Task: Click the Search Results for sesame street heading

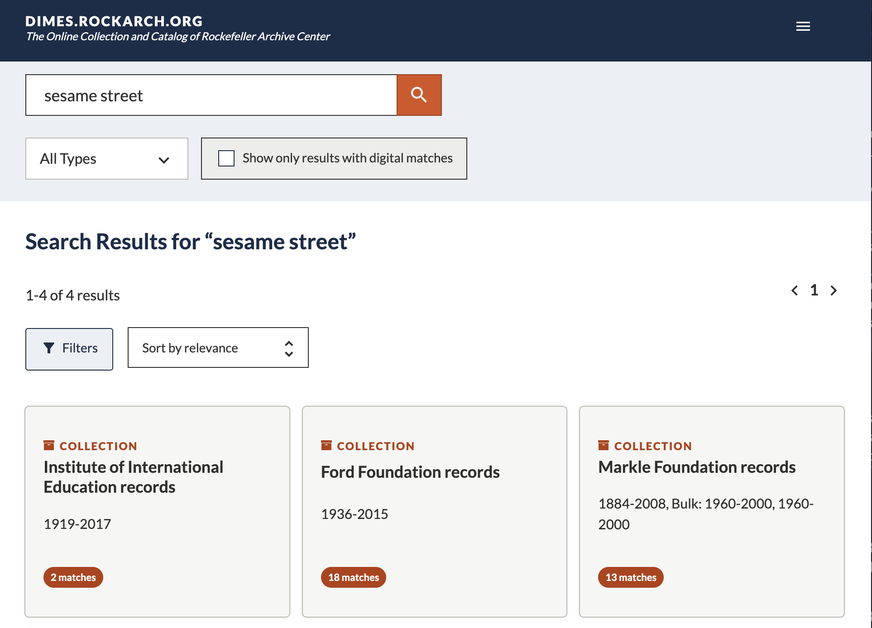Action: click(x=191, y=242)
